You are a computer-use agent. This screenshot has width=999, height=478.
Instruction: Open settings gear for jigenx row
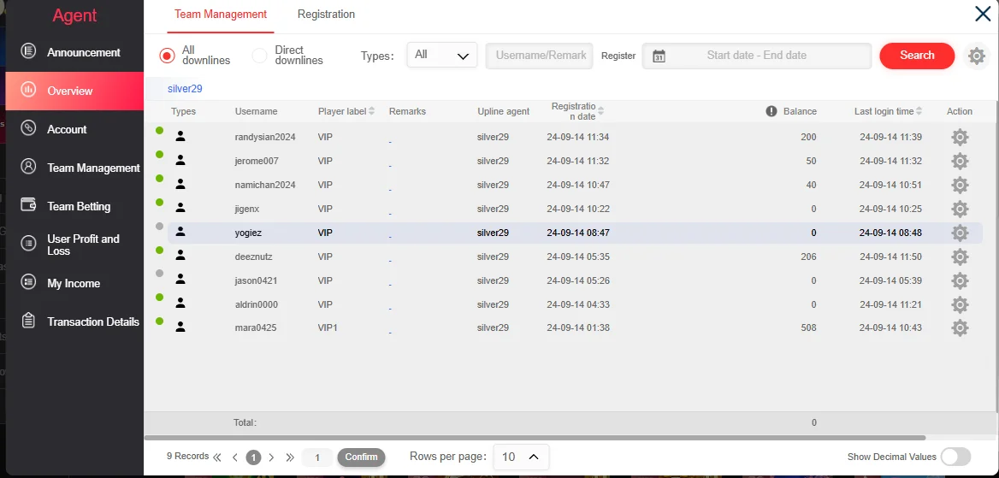tap(960, 209)
